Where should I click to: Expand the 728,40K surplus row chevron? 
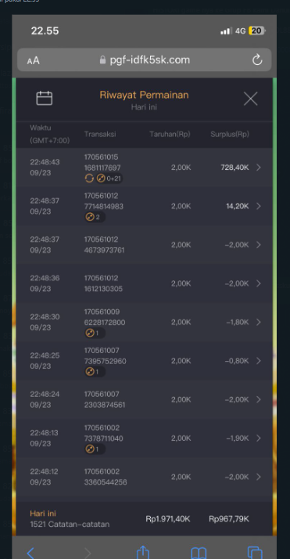259,168
